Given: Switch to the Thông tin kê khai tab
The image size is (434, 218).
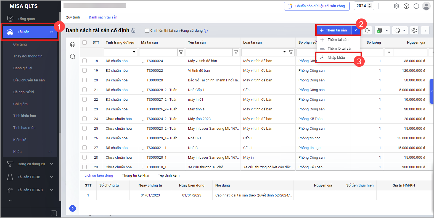Looking at the screenshot, I should tap(135, 175).
